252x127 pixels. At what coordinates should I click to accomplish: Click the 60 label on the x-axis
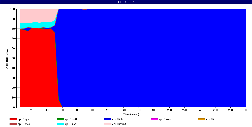[x=62, y=110]
